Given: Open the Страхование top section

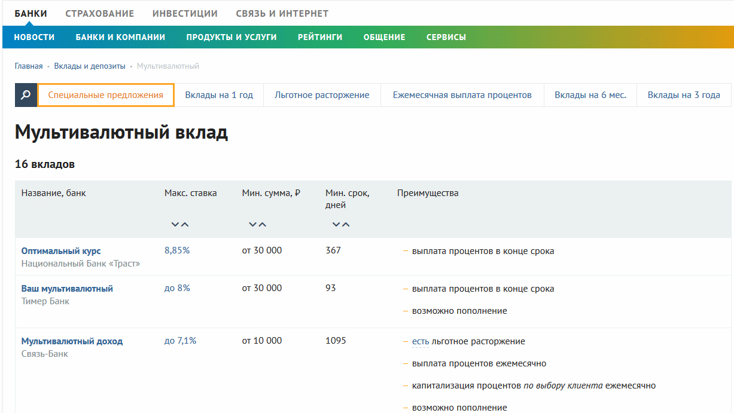Looking at the screenshot, I should click(99, 13).
